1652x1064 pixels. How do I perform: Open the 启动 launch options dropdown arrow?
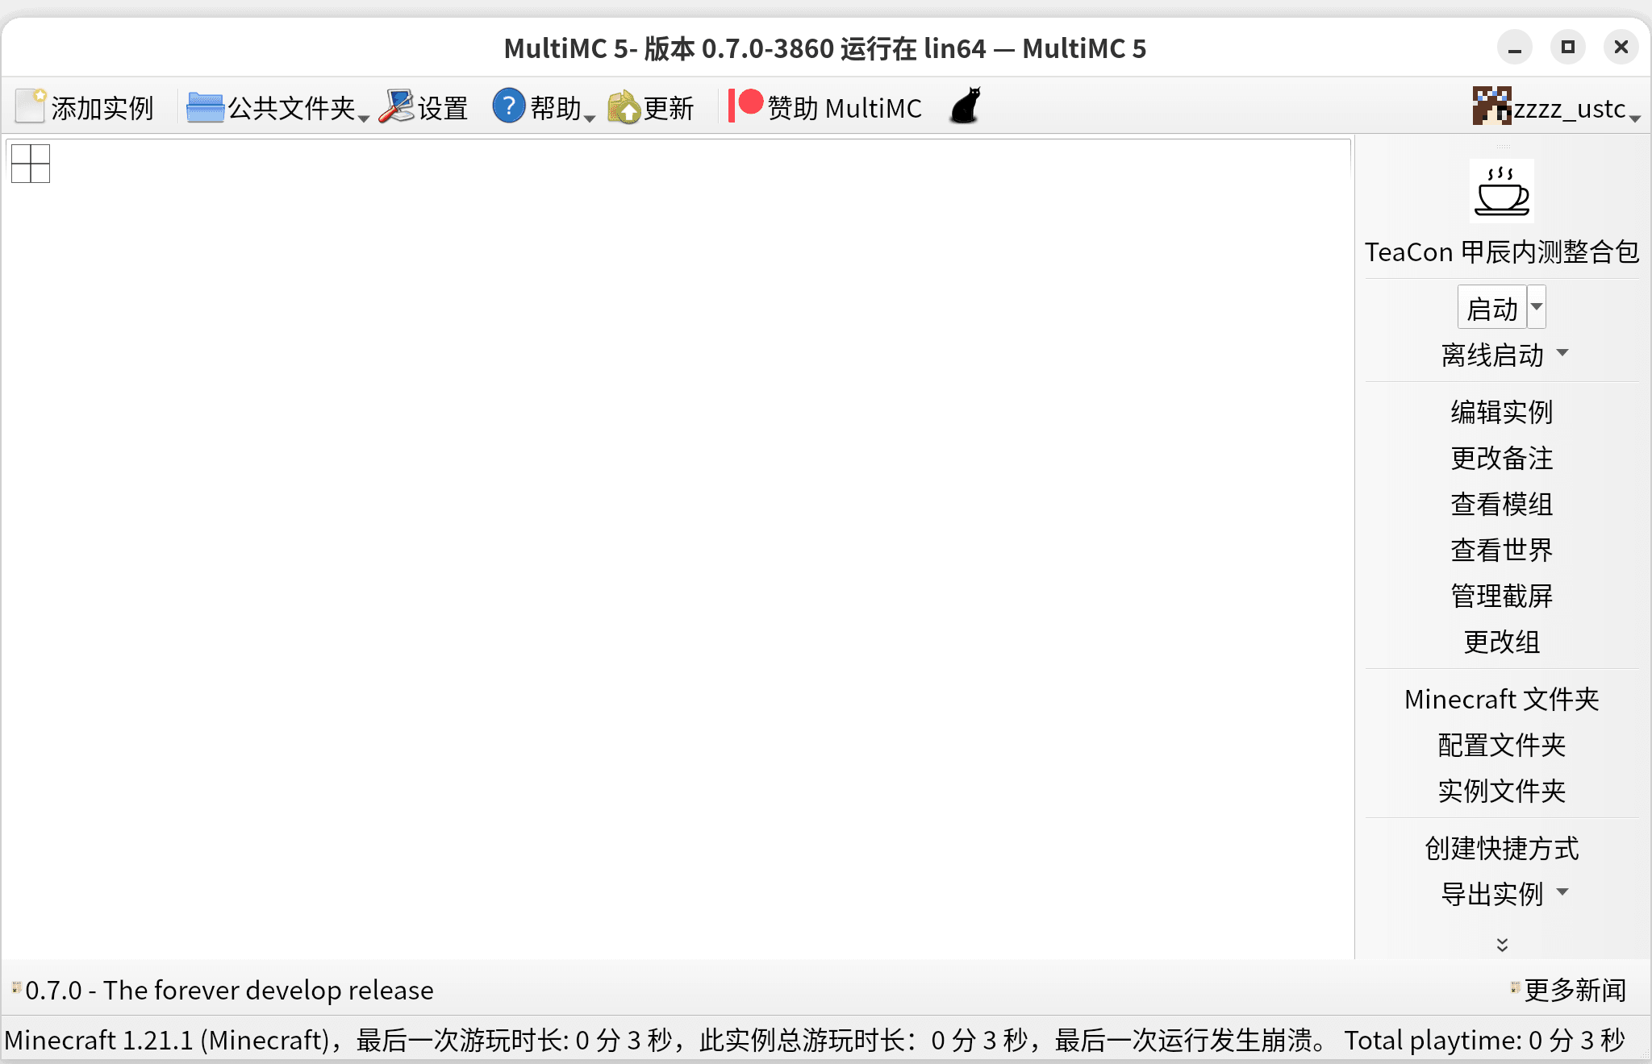[1537, 307]
